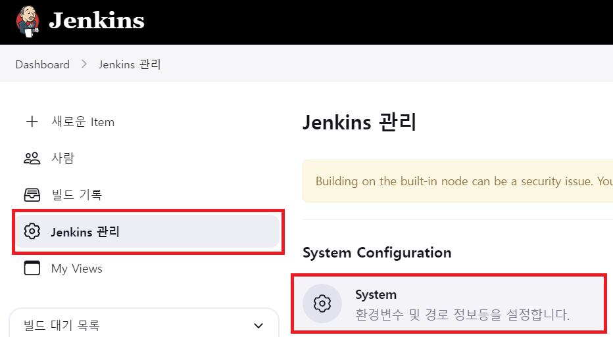Click the 환경변수 및 경로 description text
Image resolution: width=613 pixels, height=337 pixels.
462,315
